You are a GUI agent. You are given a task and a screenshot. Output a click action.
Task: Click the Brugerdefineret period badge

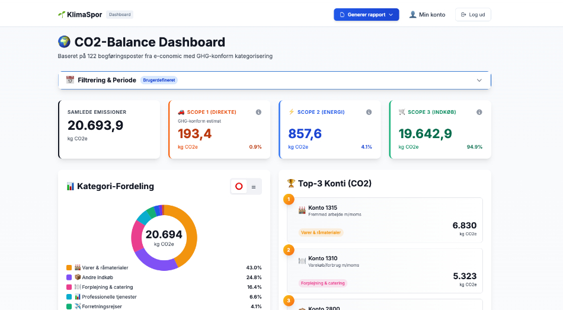click(x=159, y=80)
